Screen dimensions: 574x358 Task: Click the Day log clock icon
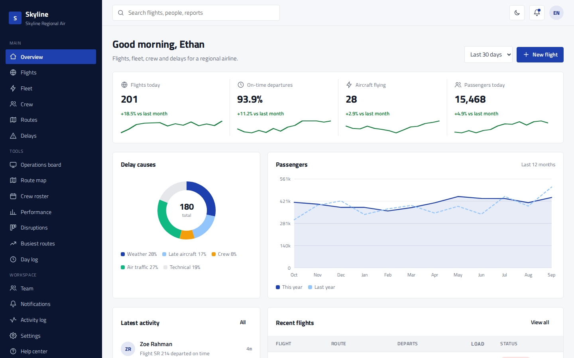pos(13,259)
